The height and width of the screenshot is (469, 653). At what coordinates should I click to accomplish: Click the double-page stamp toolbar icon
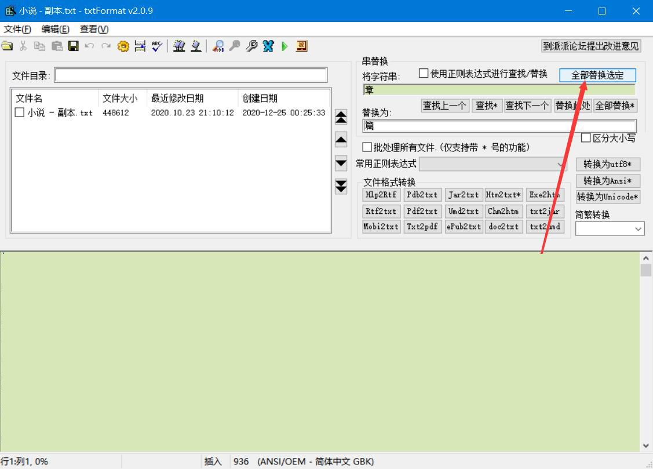click(x=179, y=46)
